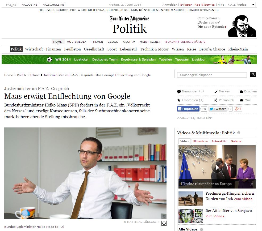262x231 pixels.
Task: Enlarge the article photo with the fullscreen icon
Action: [164, 223]
